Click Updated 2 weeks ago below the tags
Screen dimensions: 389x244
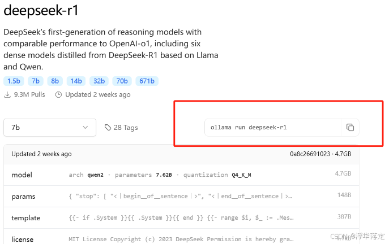pos(98,95)
